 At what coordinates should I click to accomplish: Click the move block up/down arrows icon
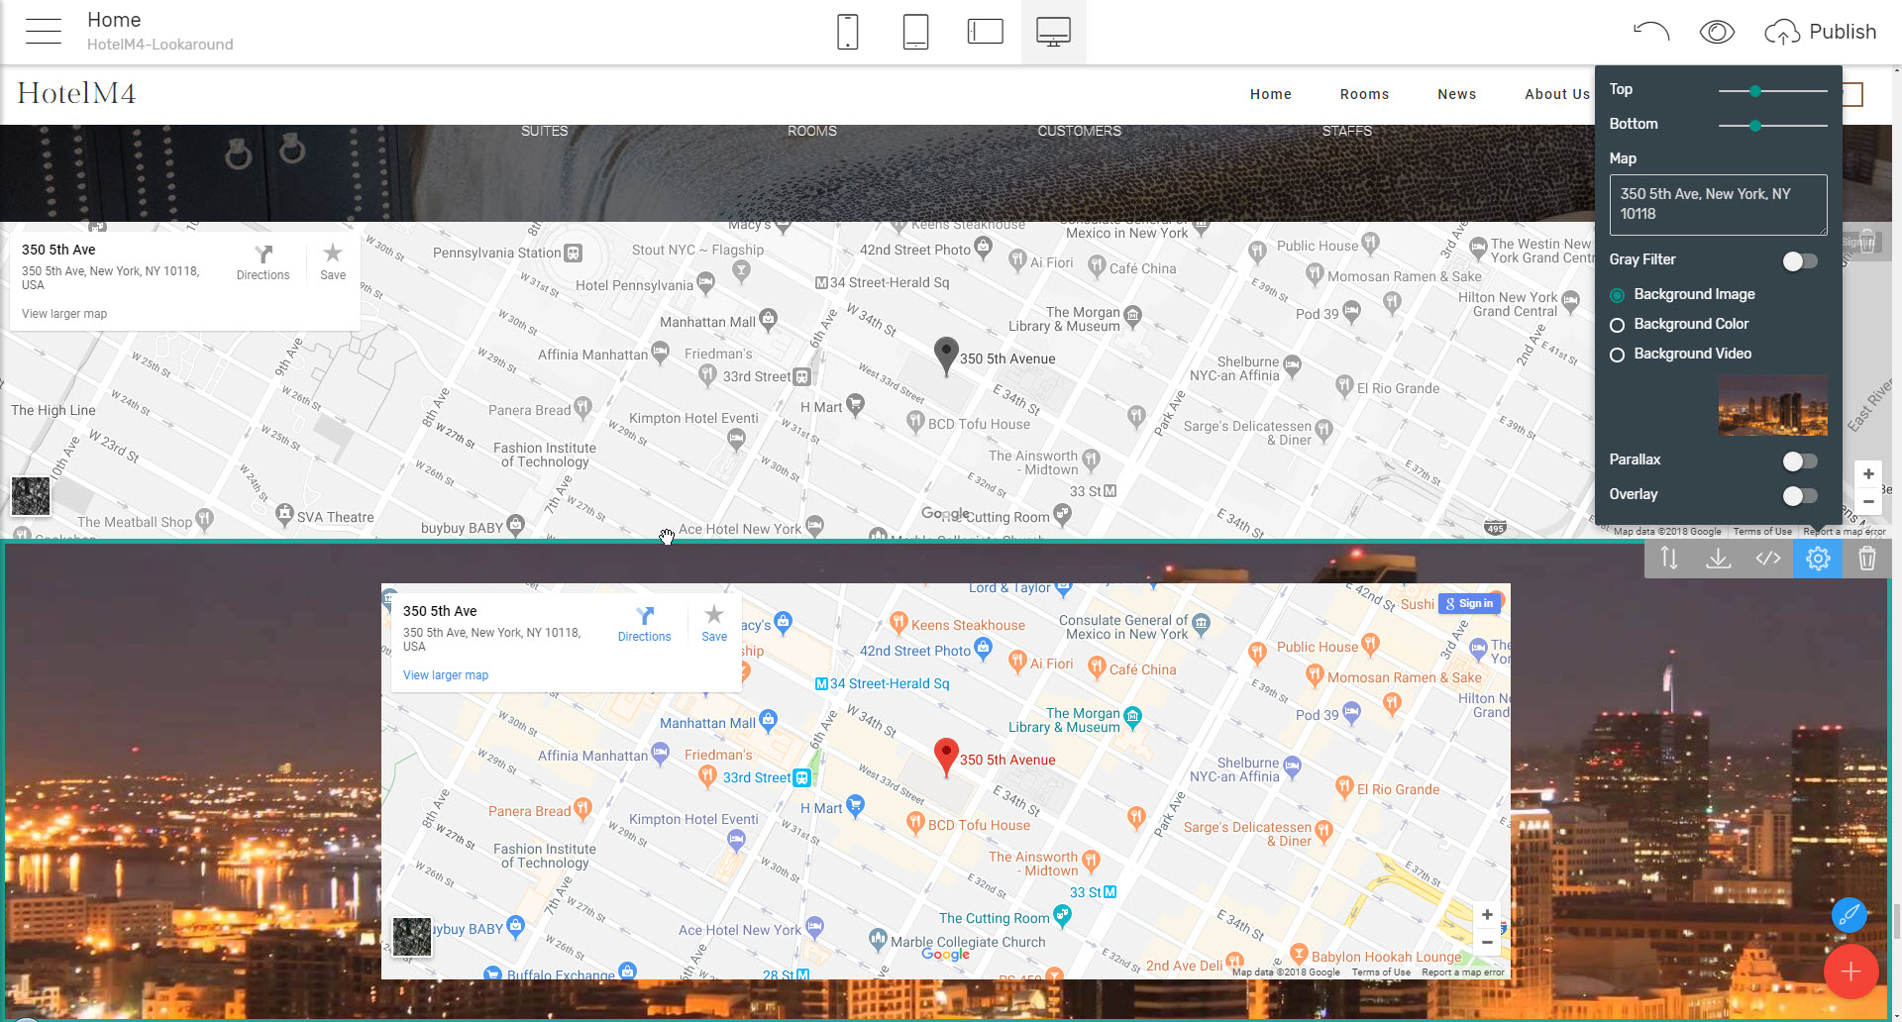(1669, 559)
